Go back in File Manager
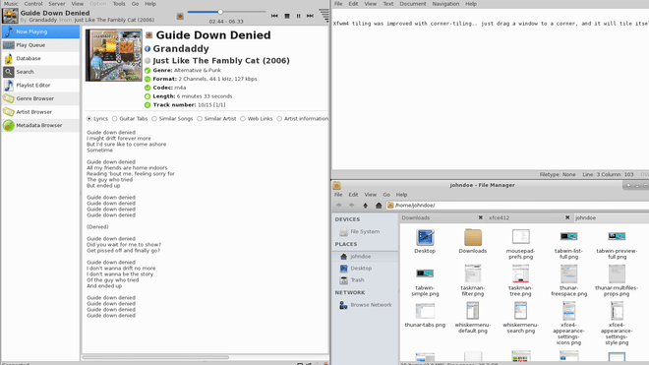 [x=339, y=205]
